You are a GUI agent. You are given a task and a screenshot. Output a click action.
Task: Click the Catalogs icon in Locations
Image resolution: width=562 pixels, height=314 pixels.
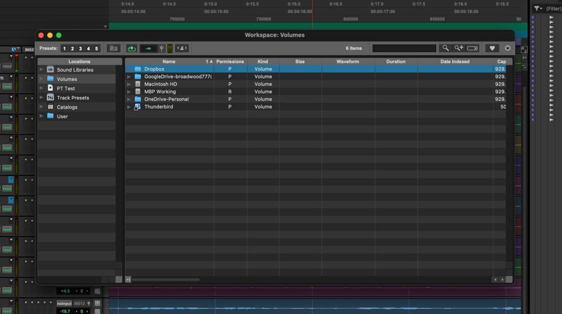(50, 107)
